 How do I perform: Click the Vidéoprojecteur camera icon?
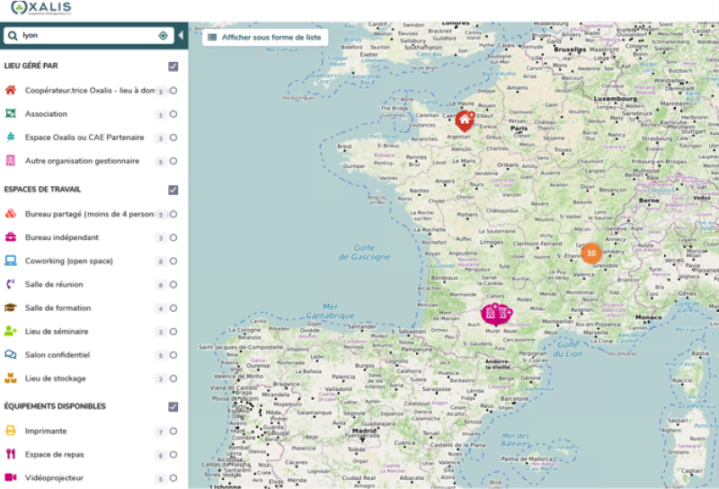tap(11, 478)
